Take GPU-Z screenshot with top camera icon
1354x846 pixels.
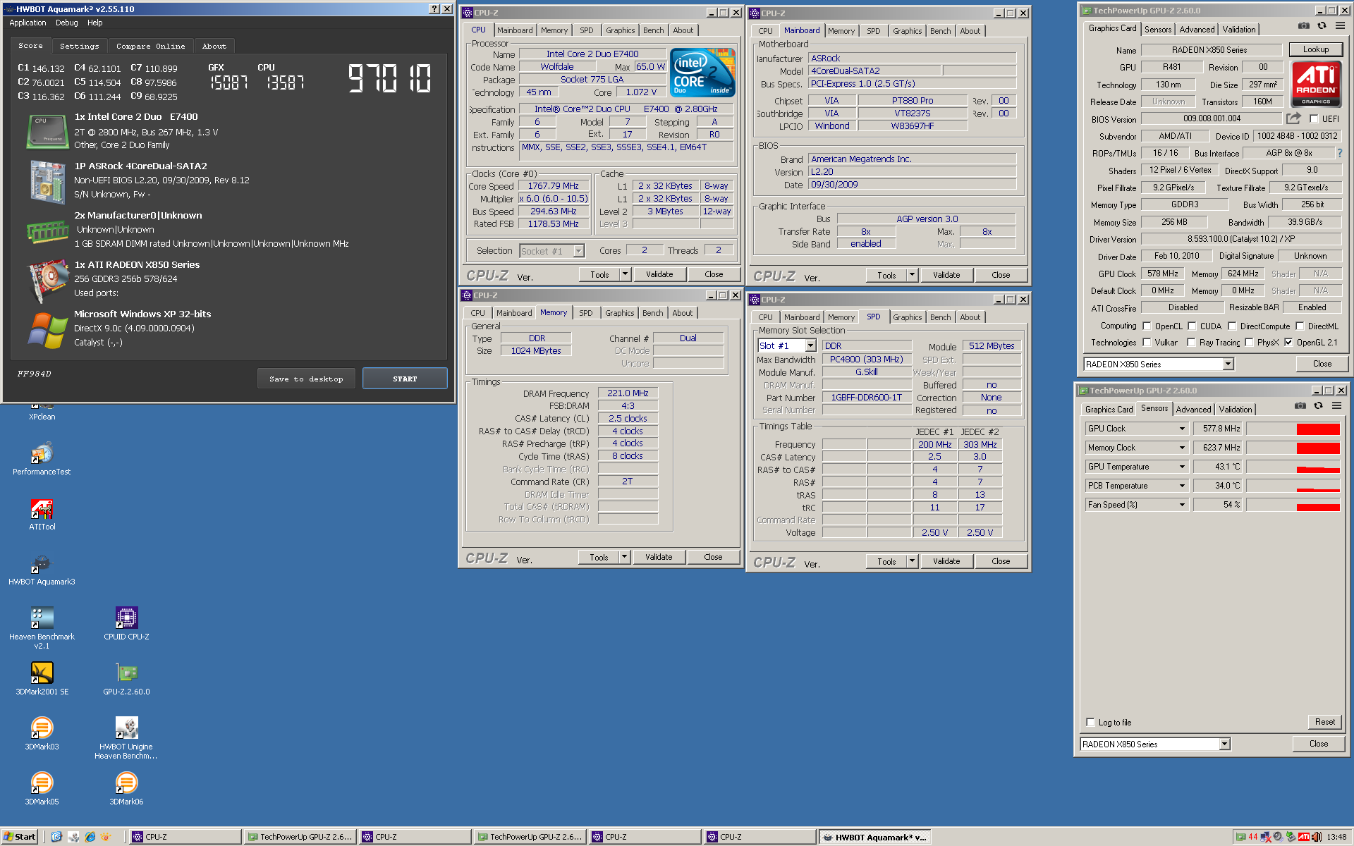[1304, 26]
